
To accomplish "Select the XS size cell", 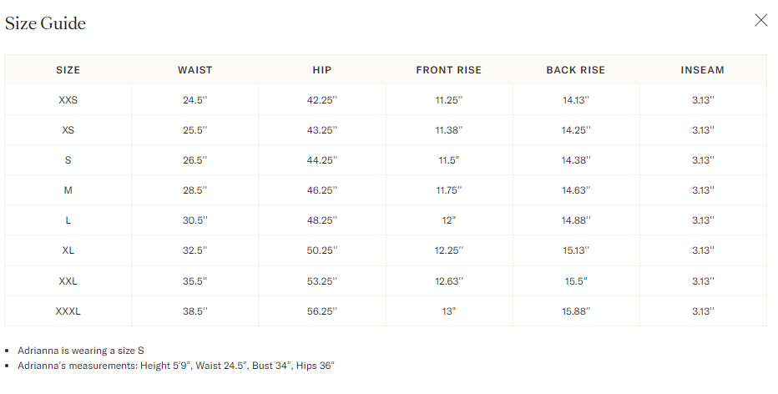I will click(x=68, y=130).
